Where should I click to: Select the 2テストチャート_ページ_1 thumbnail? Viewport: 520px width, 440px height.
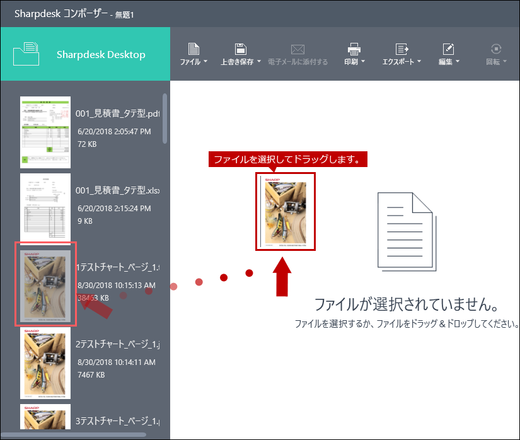45,362
